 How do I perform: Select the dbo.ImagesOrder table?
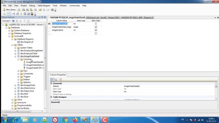(x=28, y=85)
